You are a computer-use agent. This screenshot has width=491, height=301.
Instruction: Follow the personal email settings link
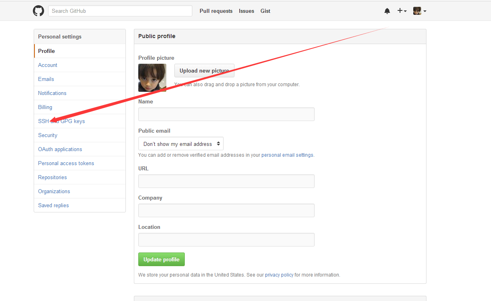click(x=287, y=155)
